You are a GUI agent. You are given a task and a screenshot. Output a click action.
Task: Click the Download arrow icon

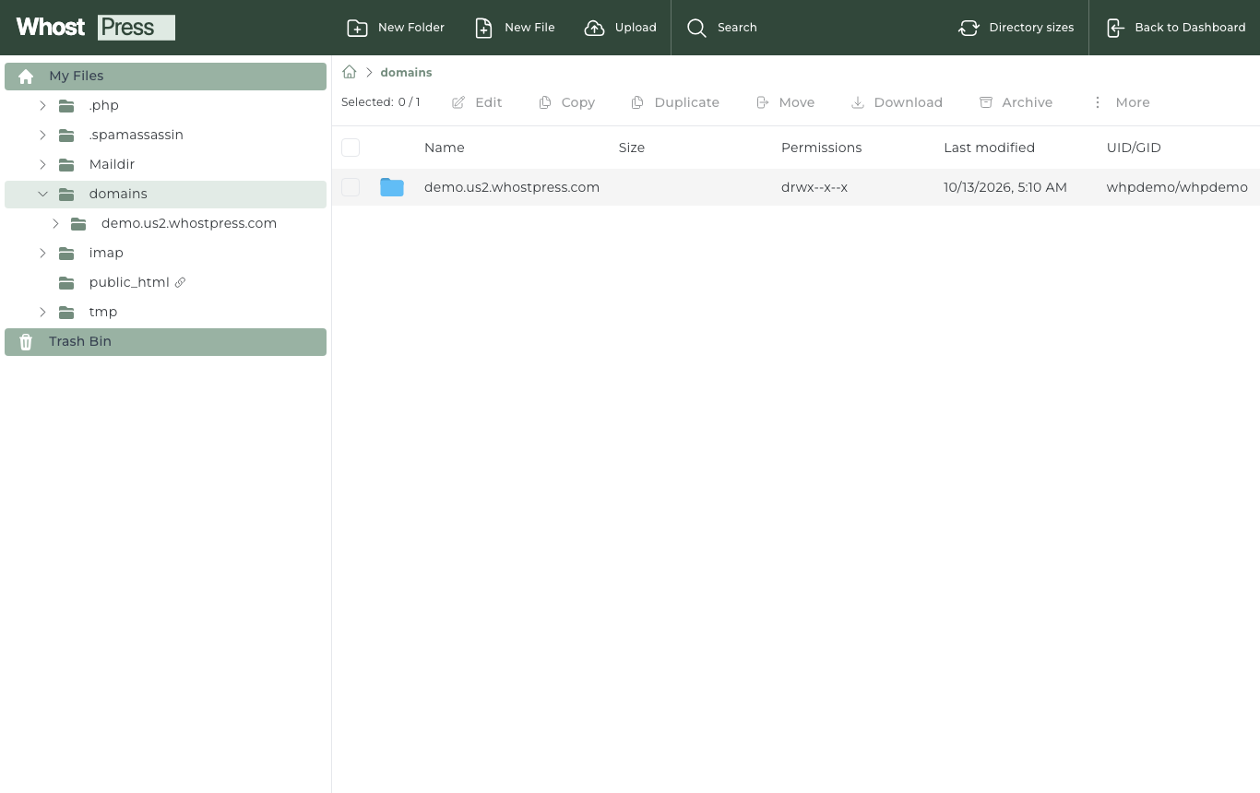857,102
